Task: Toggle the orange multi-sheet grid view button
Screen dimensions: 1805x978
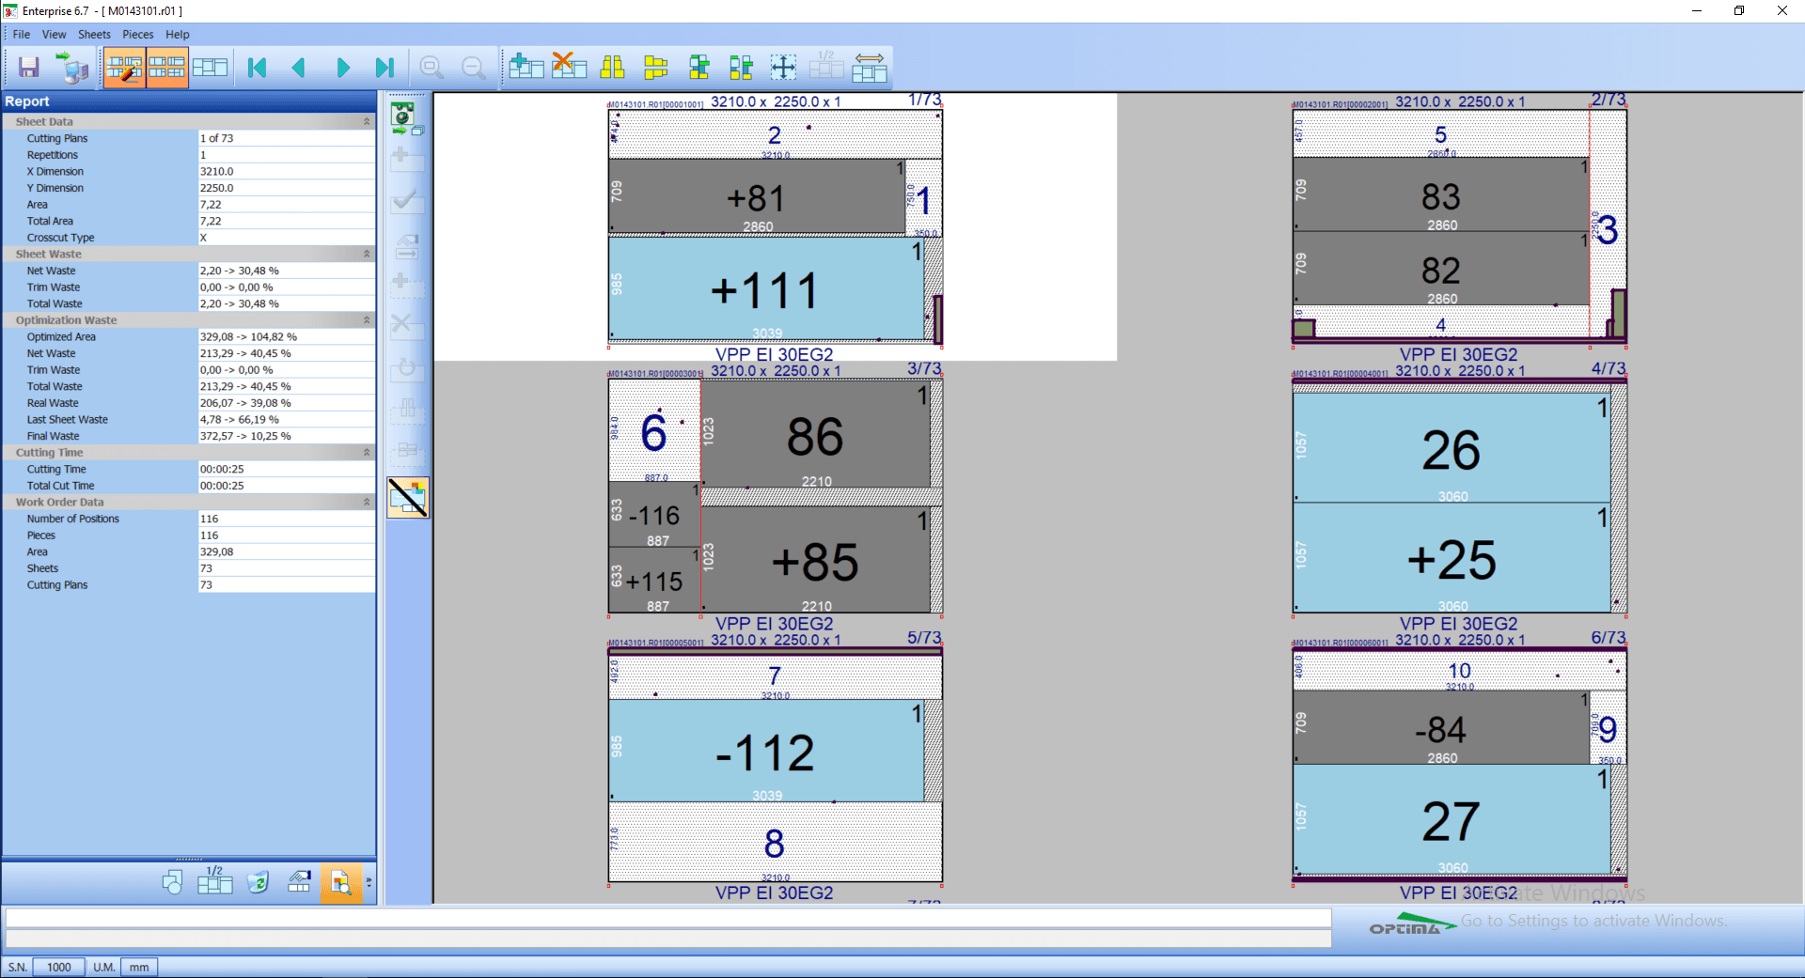Action: tap(167, 68)
